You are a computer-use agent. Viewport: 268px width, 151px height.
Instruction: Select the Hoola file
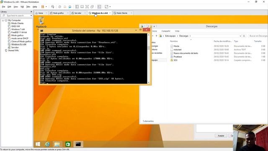[x=176, y=46]
